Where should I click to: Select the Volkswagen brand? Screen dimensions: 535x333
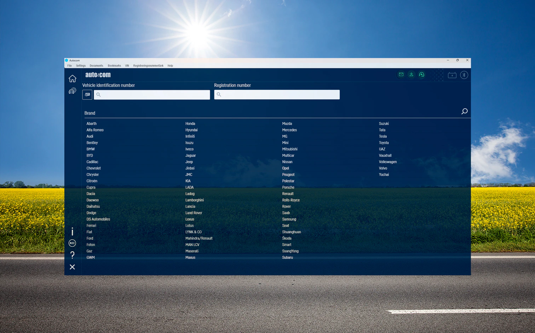click(388, 162)
